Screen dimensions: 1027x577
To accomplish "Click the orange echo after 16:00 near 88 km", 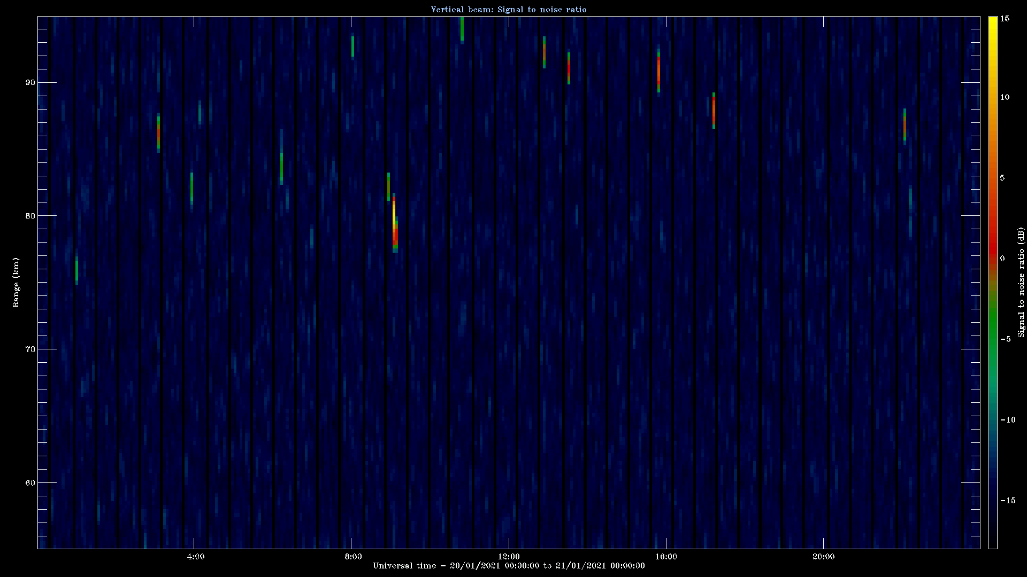I will click(714, 111).
